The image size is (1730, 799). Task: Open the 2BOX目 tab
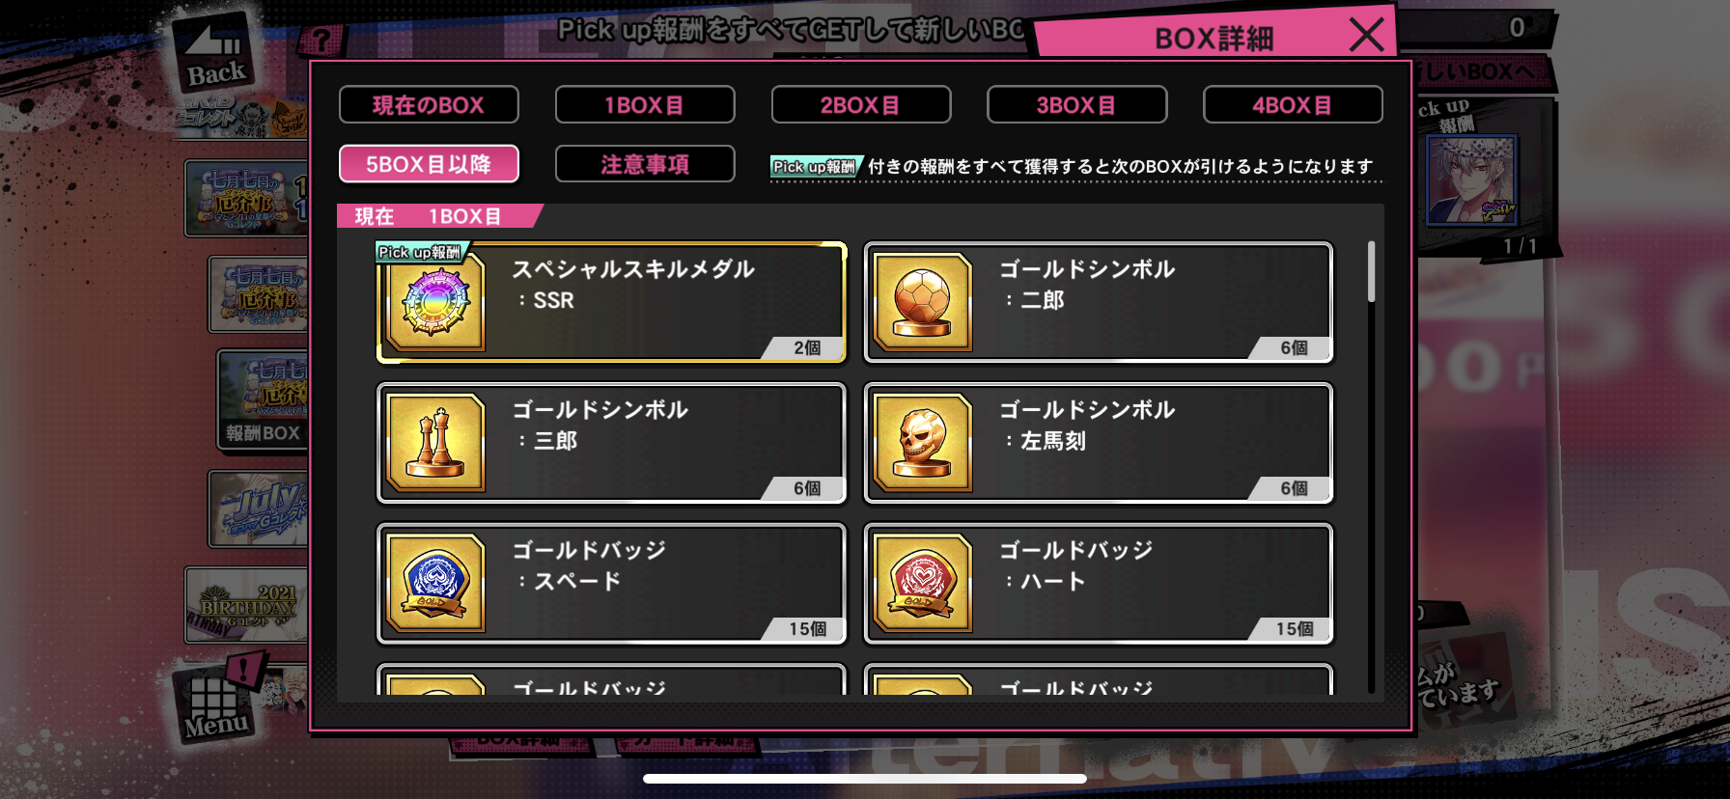pos(861,105)
